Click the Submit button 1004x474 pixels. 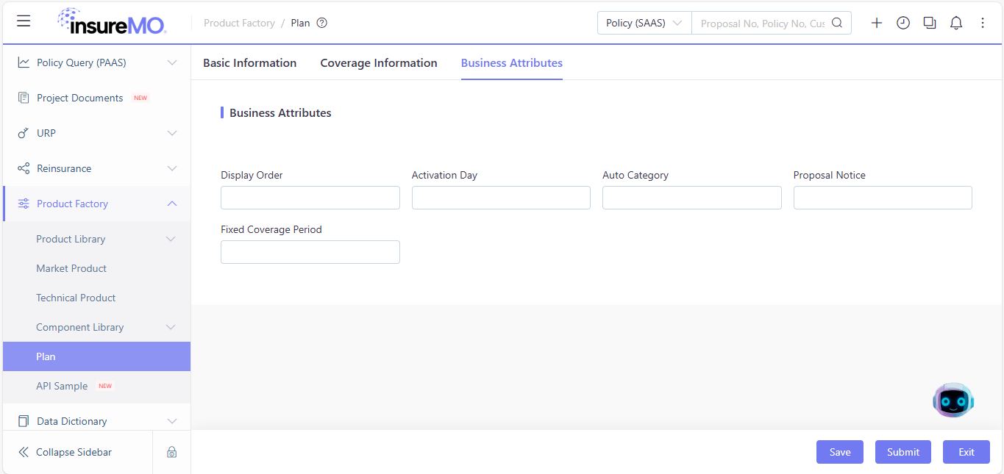pos(903,452)
